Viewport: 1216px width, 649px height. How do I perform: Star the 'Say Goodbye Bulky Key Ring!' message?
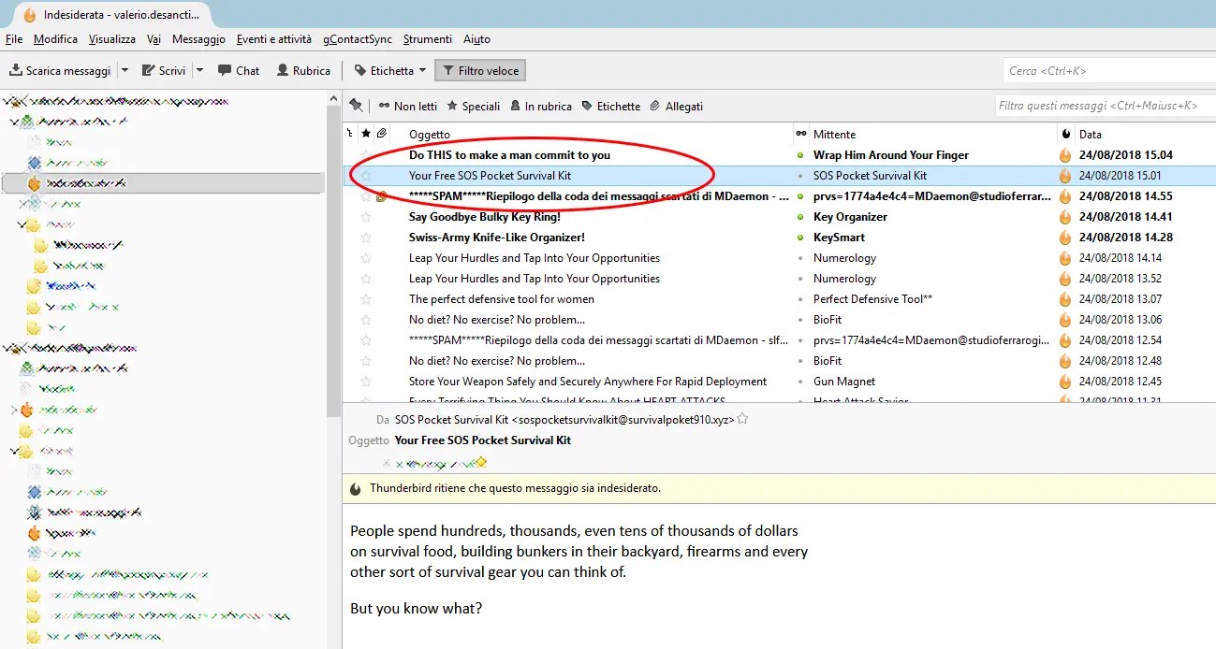366,216
